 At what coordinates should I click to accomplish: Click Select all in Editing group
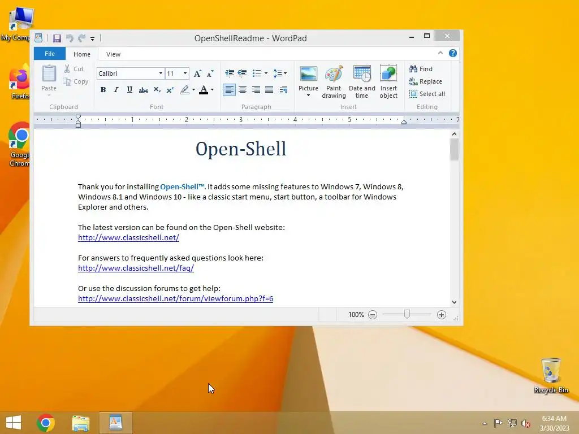click(x=427, y=94)
